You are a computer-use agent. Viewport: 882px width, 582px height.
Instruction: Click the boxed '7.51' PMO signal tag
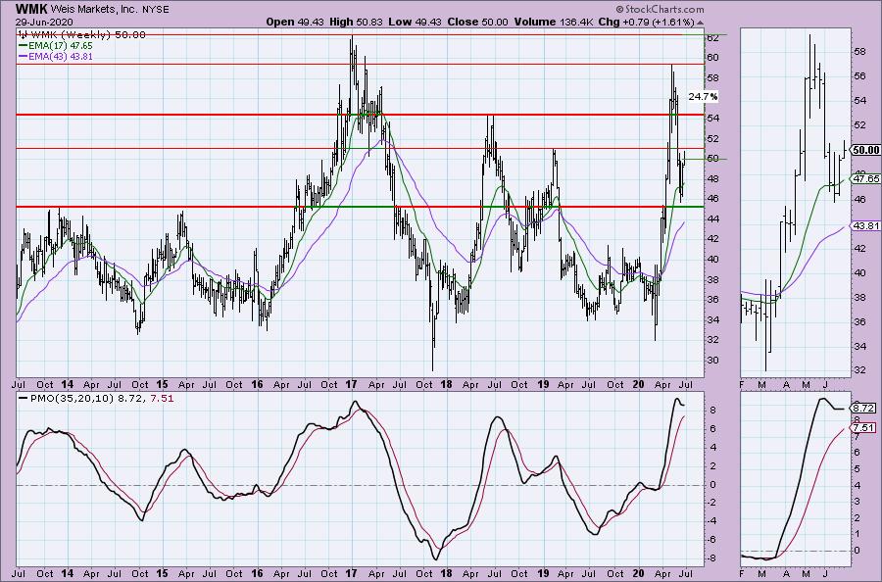(864, 427)
